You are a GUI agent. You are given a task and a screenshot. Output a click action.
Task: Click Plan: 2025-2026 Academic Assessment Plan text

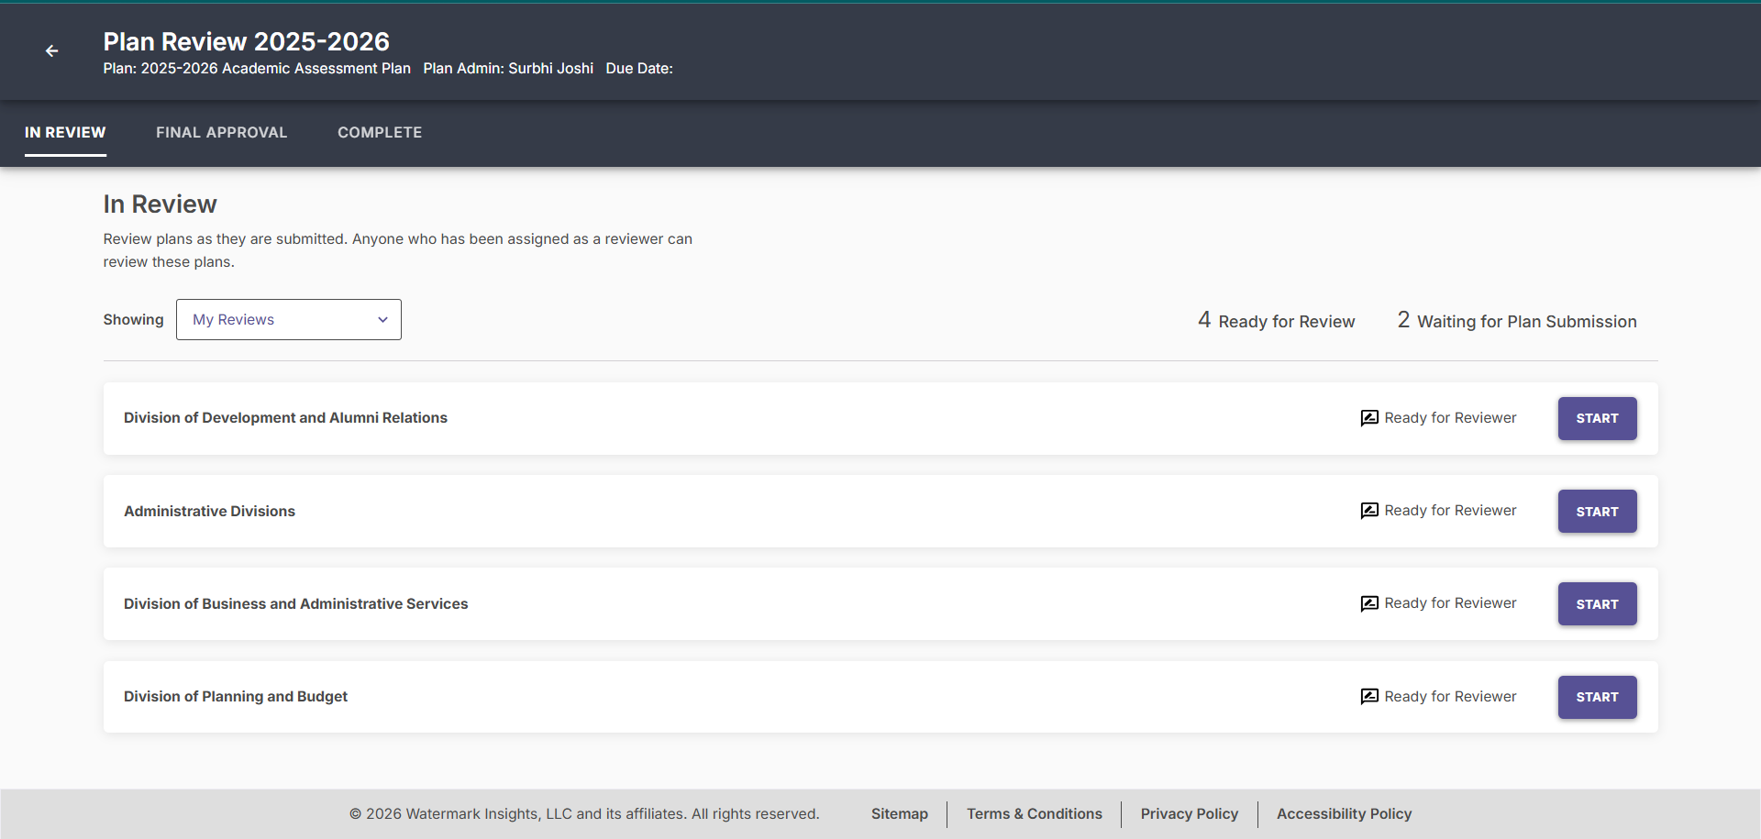(x=257, y=68)
